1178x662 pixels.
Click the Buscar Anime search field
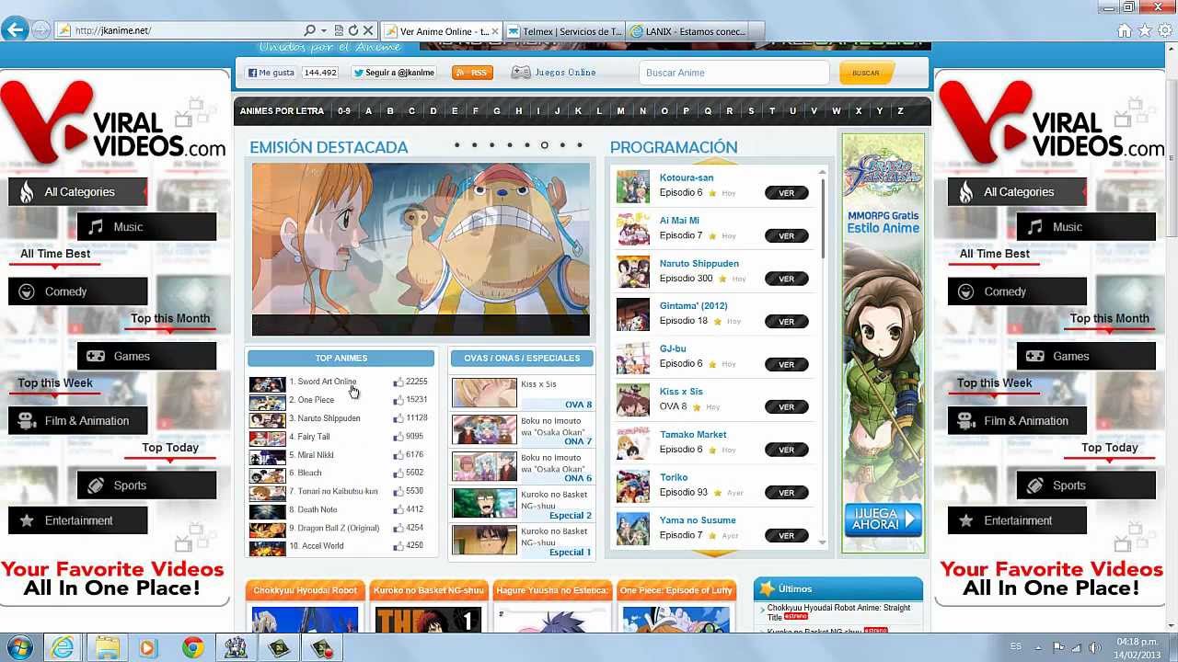[733, 73]
